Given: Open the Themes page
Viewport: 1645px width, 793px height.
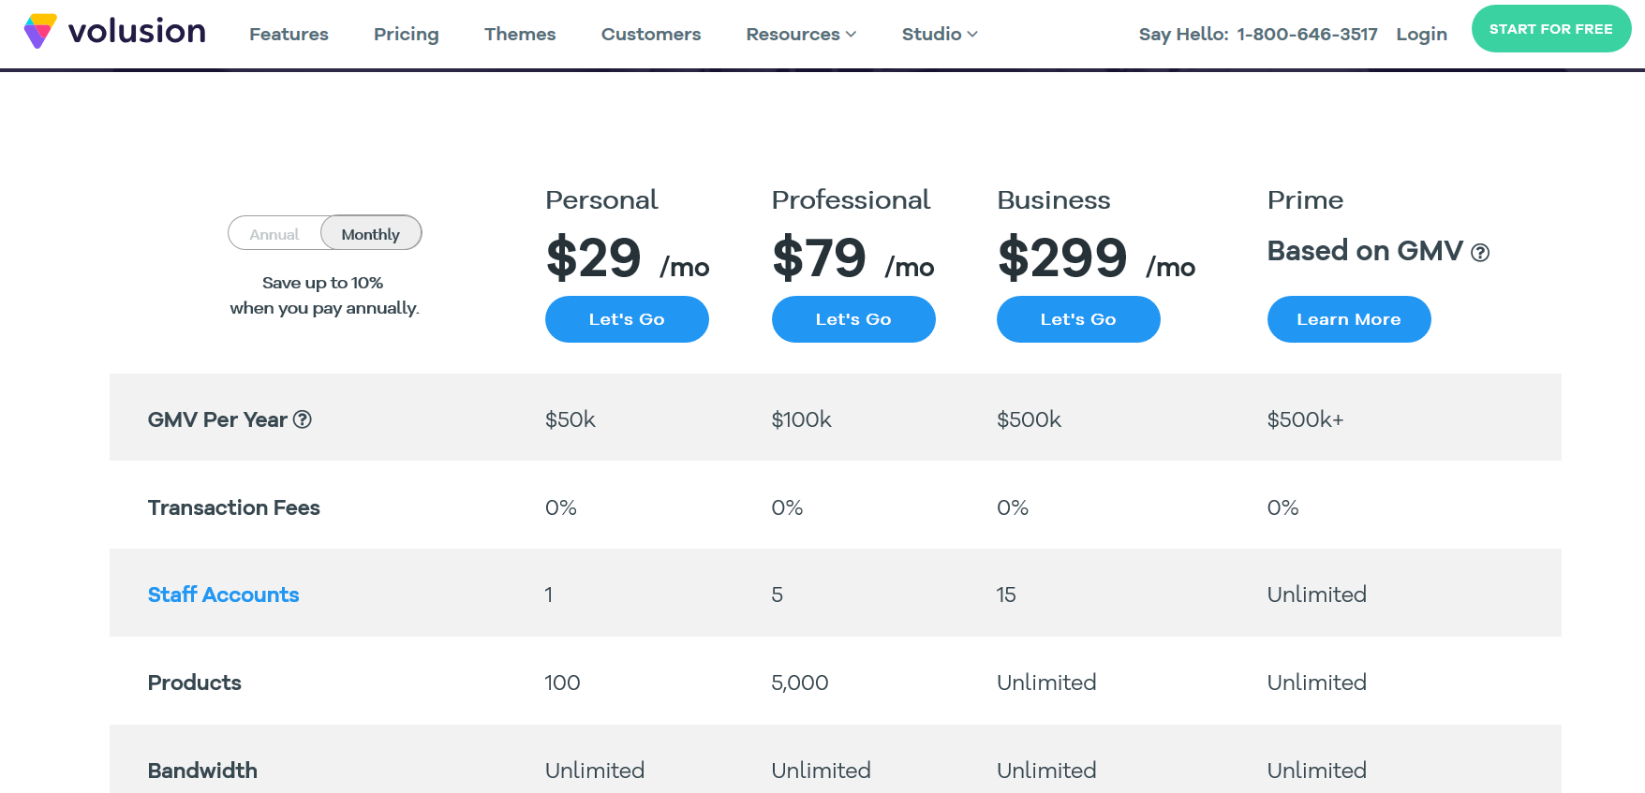Looking at the screenshot, I should 520,34.
